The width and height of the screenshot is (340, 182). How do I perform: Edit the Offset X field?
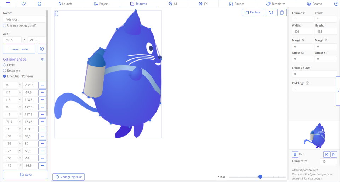[x=303, y=59]
